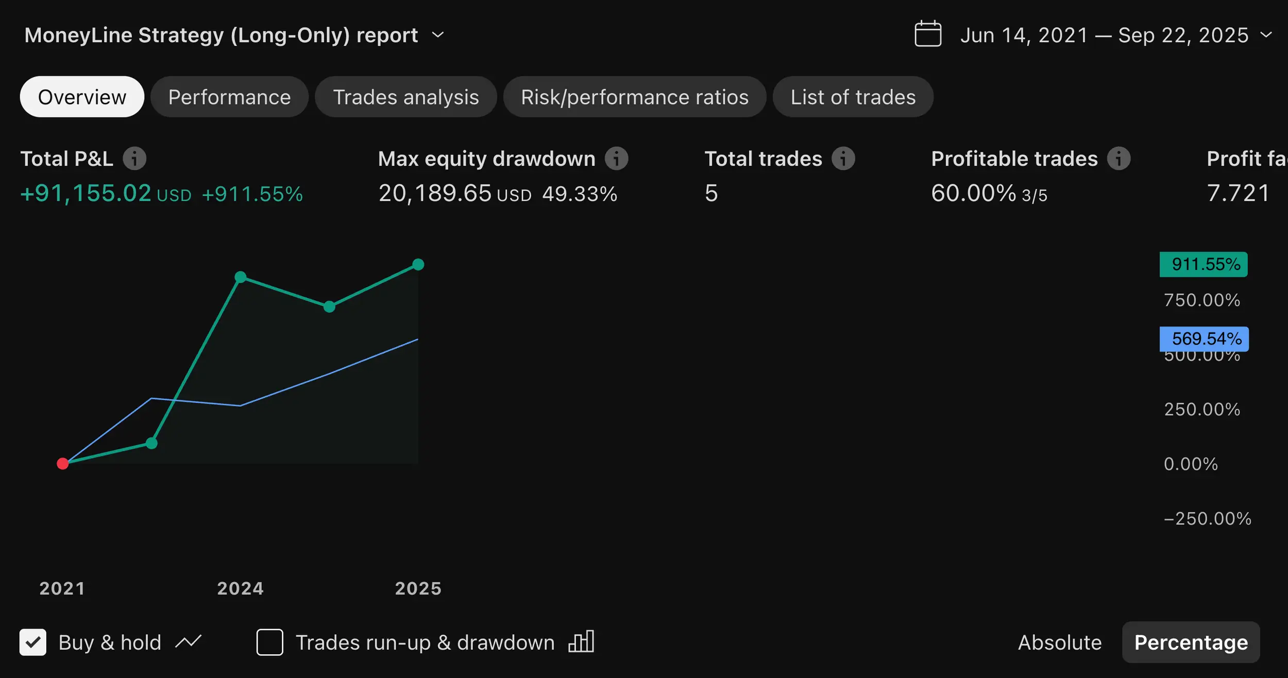Click the Profitable trades info icon
Screen dimensions: 1288x678
pos(1119,159)
